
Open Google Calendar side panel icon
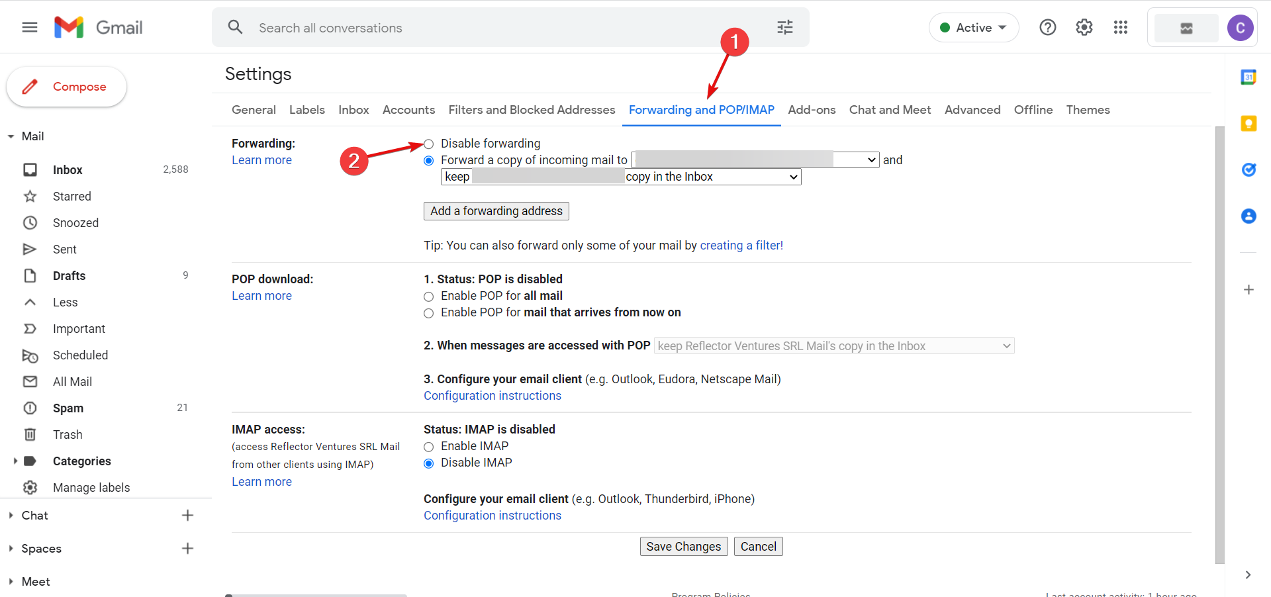(1248, 77)
